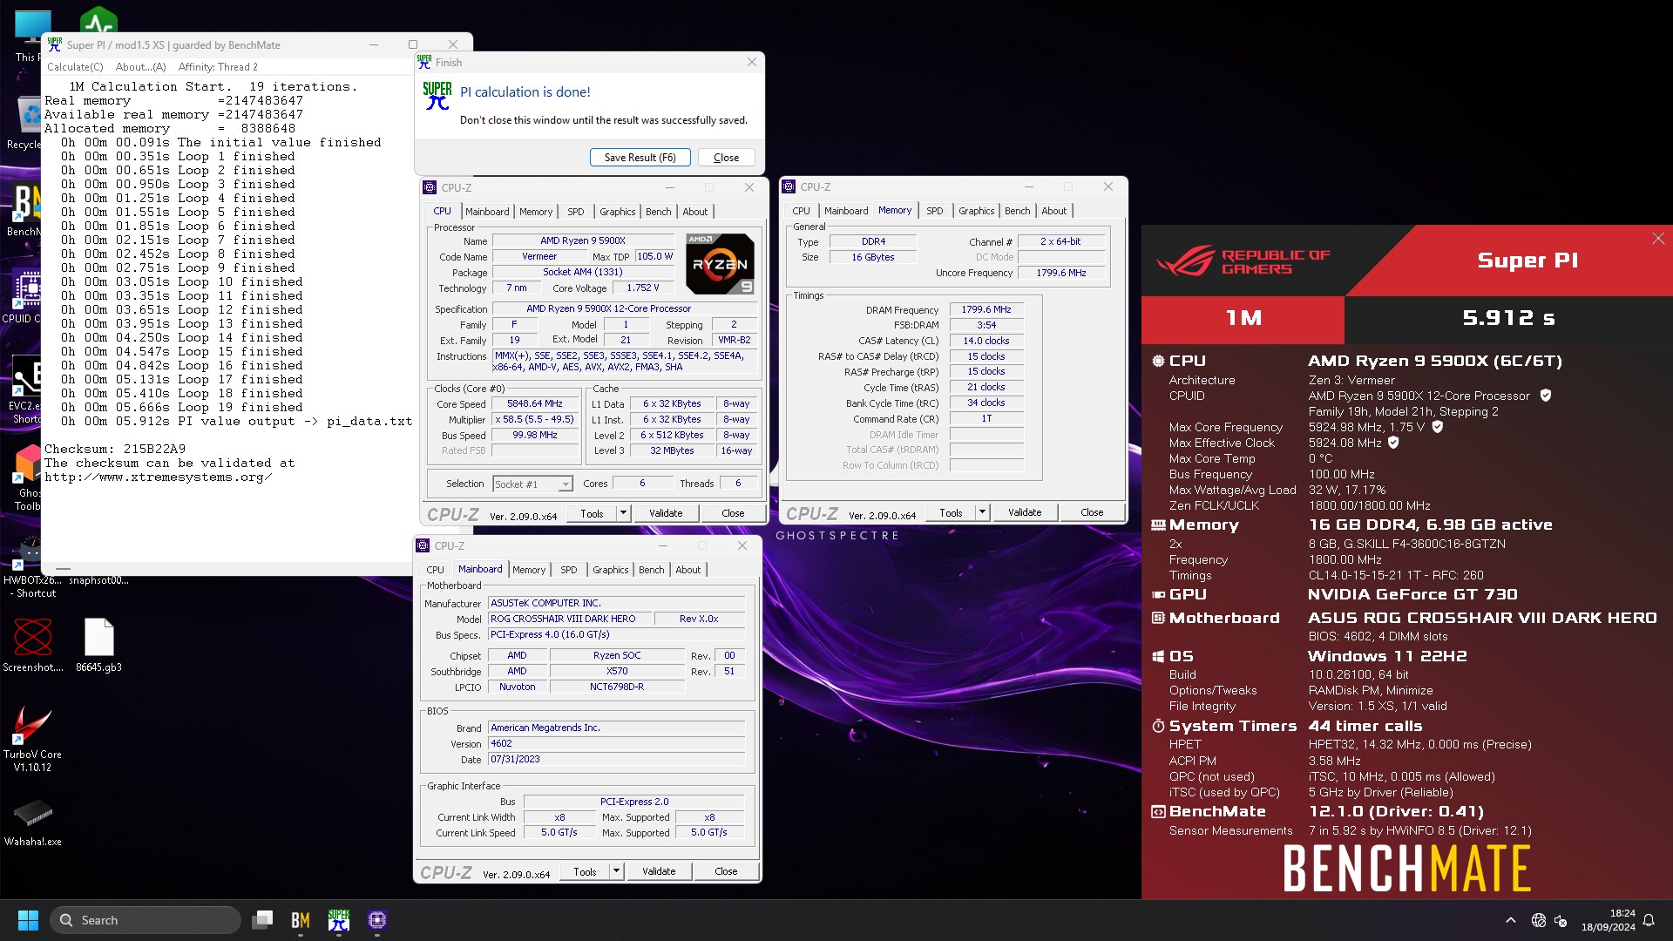Select the Recycle Bin desktop icon
The width and height of the screenshot is (1673, 941).
point(26,123)
